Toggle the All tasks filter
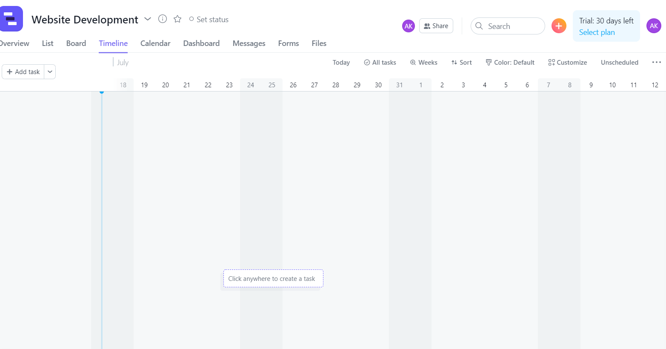666x349 pixels. tap(380, 62)
